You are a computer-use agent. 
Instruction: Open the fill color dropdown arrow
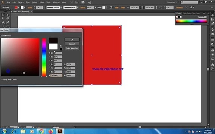19,7
